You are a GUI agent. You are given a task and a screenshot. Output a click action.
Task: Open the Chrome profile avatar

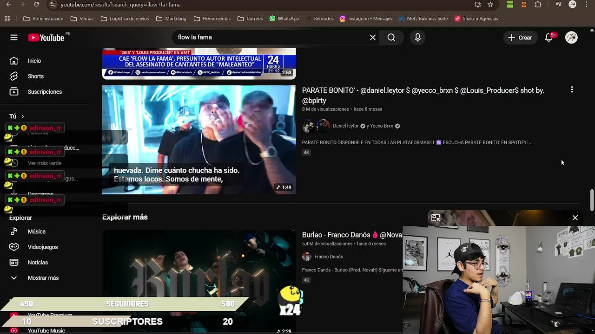tap(573, 5)
